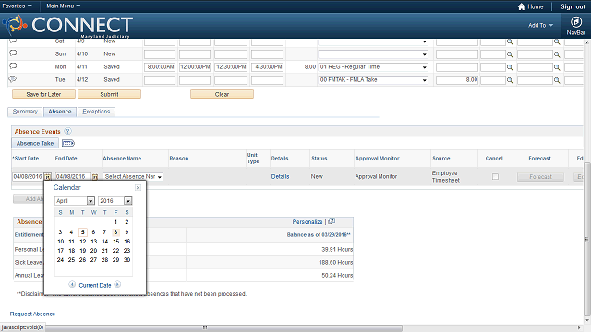Go to next month in Calendar
The image size is (591, 332).
tap(117, 285)
